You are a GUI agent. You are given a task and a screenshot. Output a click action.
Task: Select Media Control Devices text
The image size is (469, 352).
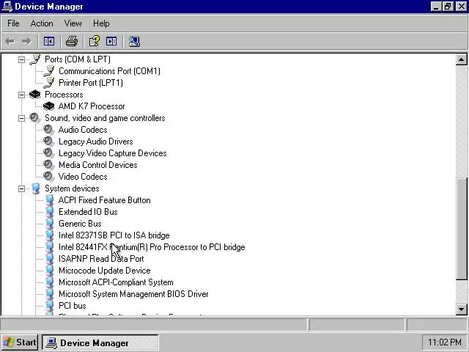(97, 165)
